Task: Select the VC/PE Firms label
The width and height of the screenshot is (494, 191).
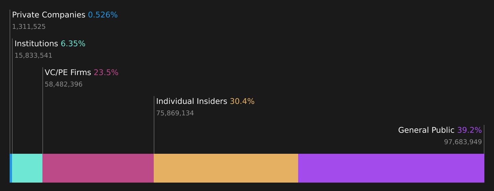Action: click(x=68, y=73)
